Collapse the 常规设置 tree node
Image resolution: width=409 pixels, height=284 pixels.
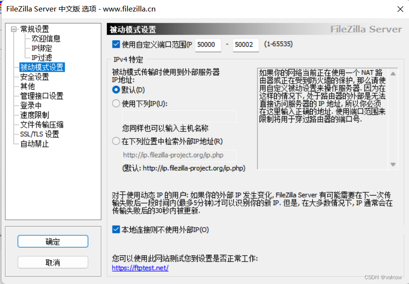[13, 29]
